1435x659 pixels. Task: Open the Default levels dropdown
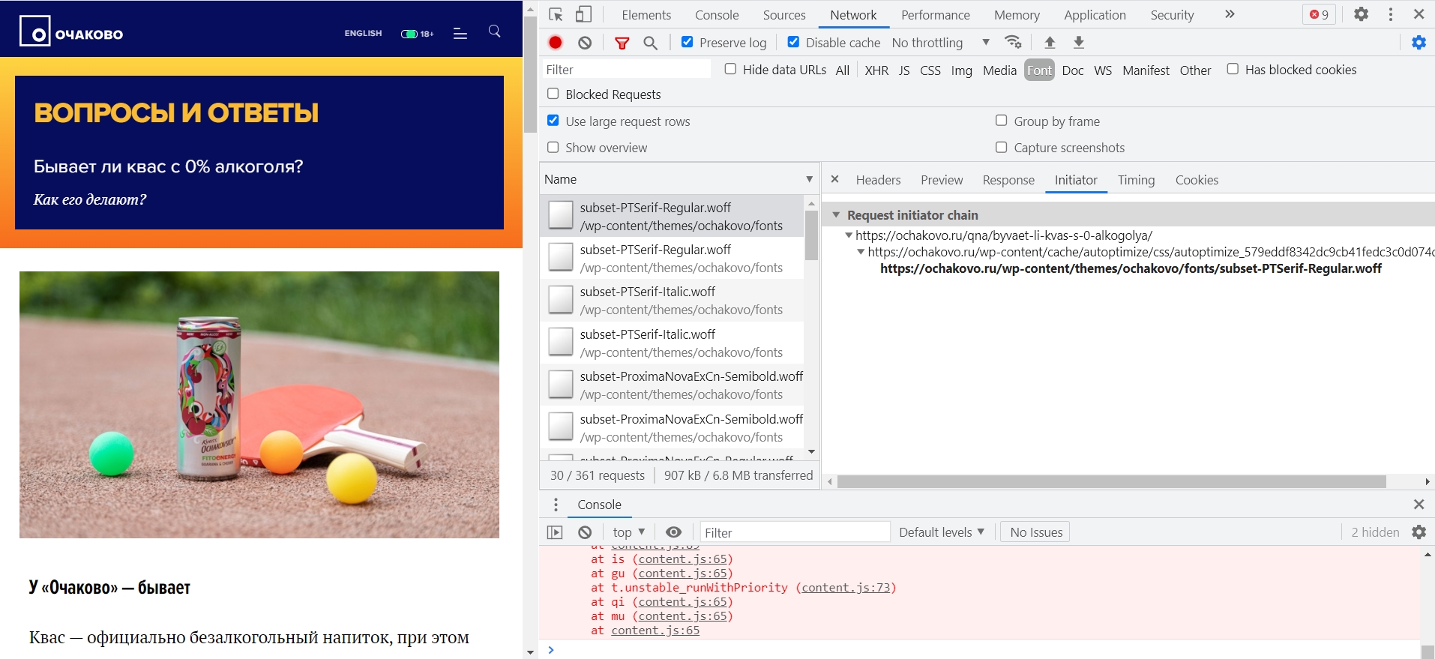pyautogui.click(x=942, y=532)
